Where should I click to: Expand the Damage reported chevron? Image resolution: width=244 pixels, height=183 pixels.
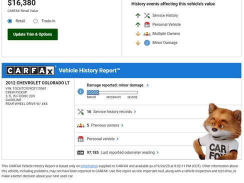[x=147, y=85]
